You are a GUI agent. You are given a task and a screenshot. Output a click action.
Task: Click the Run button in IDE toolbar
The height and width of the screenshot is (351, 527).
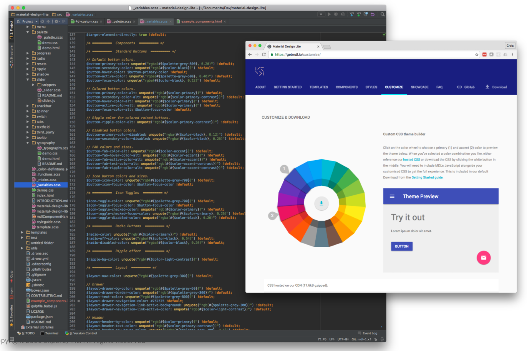[x=329, y=14]
